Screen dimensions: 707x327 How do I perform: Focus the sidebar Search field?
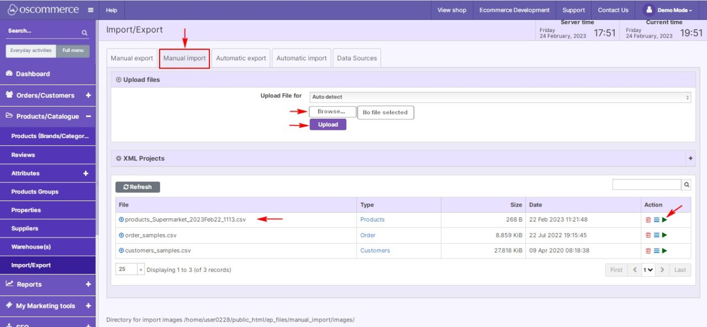[43, 31]
